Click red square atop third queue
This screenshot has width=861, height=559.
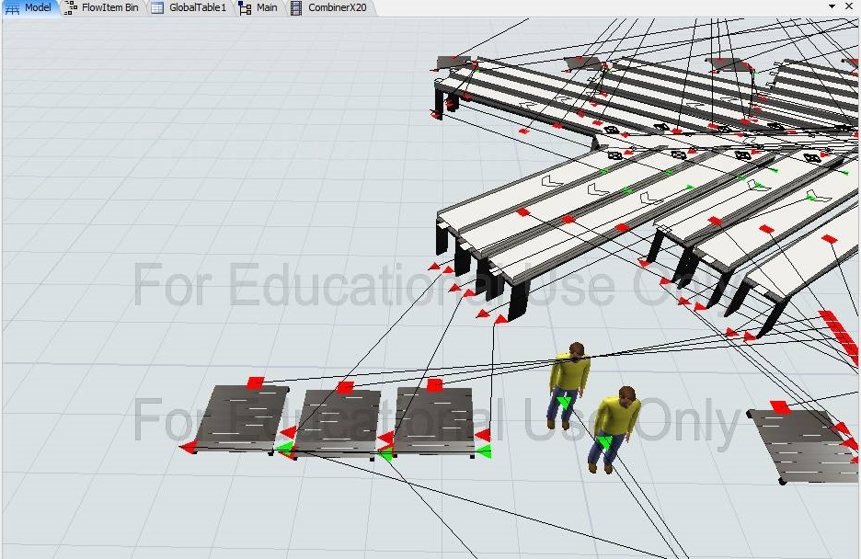pos(434,384)
